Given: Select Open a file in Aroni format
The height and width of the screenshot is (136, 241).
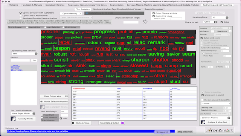Looking at the screenshot, I should coord(20,15).
